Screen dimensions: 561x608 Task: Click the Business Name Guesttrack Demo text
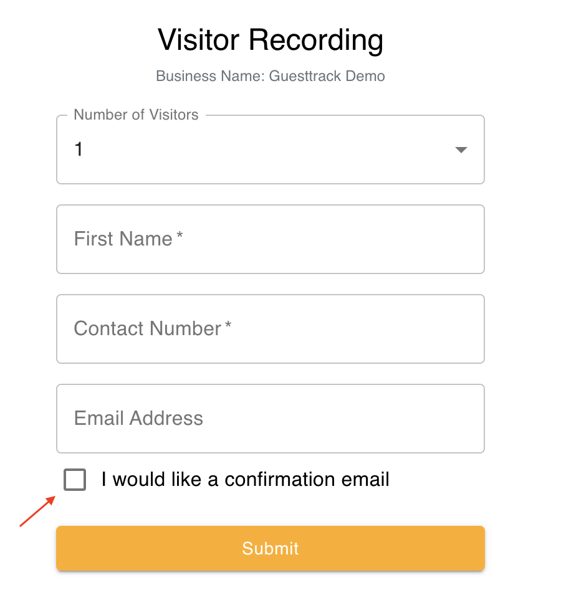(x=271, y=76)
